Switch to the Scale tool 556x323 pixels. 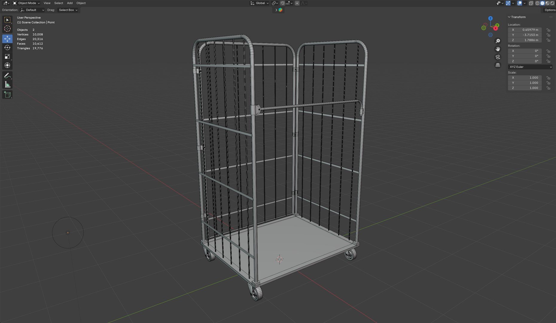(x=7, y=57)
